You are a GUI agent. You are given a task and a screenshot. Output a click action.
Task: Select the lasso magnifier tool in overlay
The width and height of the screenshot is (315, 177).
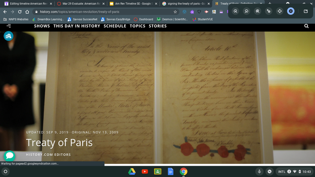click(x=247, y=11)
